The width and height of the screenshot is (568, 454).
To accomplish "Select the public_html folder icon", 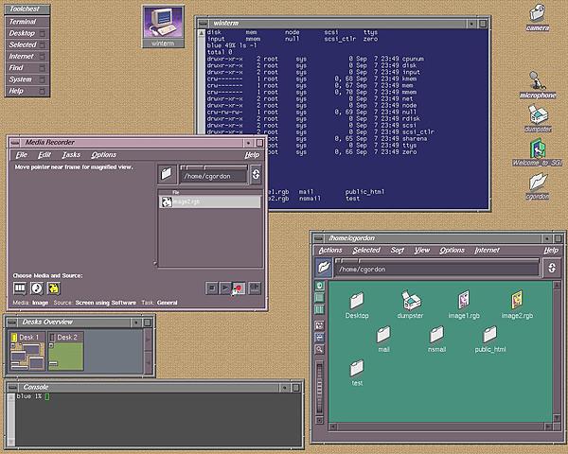I will click(x=490, y=340).
